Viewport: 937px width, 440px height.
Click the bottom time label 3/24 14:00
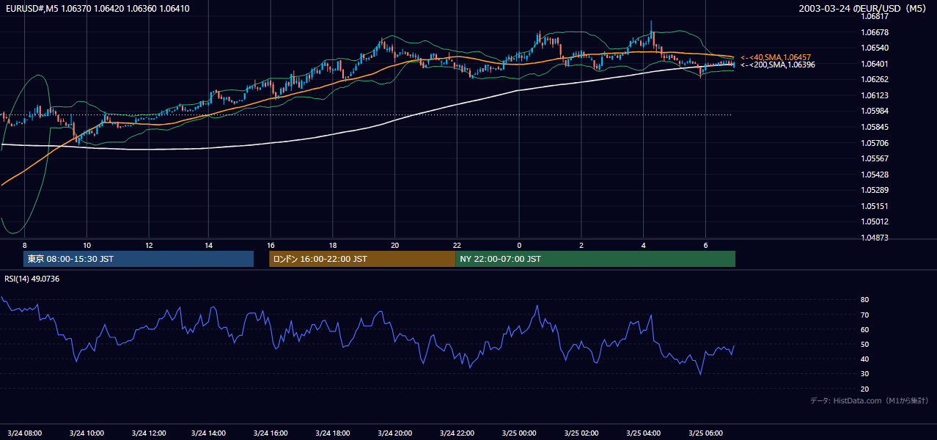tap(210, 433)
